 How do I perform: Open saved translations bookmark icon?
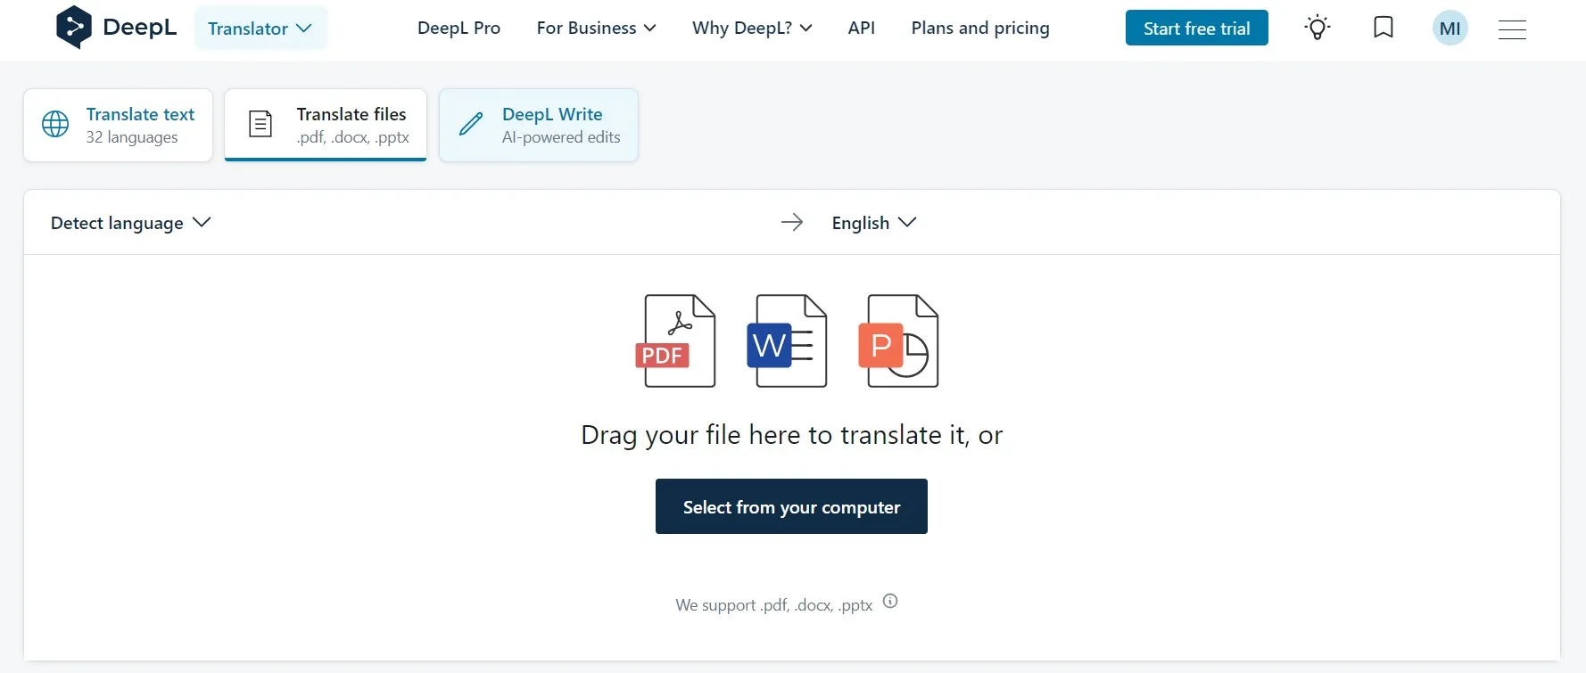(x=1383, y=28)
